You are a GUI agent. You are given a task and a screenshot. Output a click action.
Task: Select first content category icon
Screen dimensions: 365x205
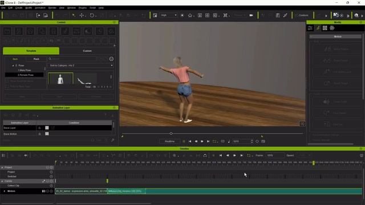point(7,31)
